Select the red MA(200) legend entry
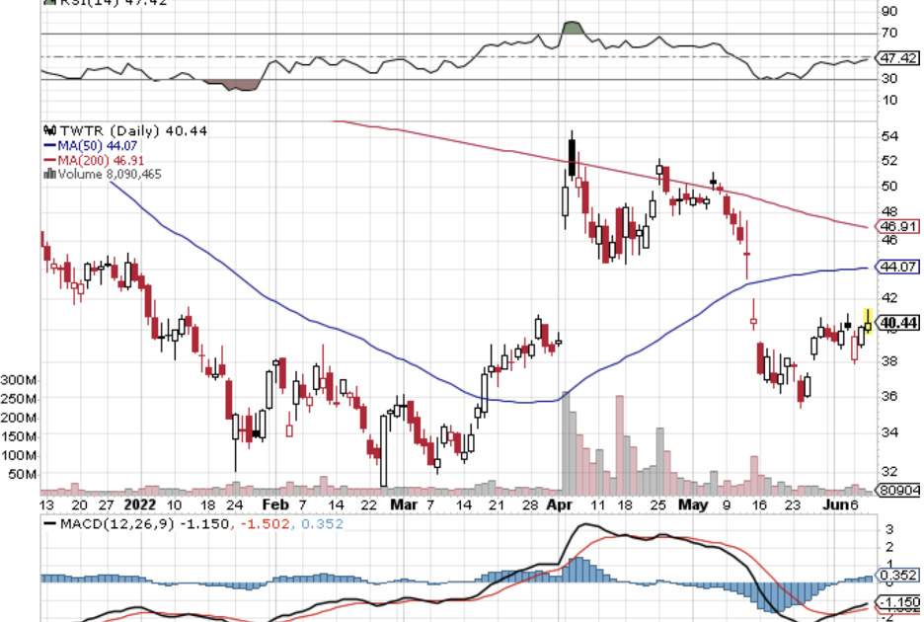This screenshot has width=924, height=622. [x=95, y=160]
